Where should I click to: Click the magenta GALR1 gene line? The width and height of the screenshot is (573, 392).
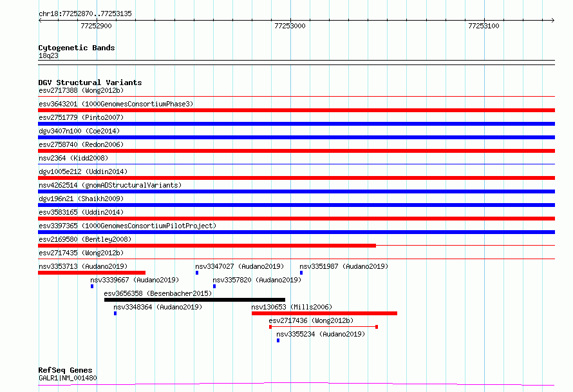point(296,384)
